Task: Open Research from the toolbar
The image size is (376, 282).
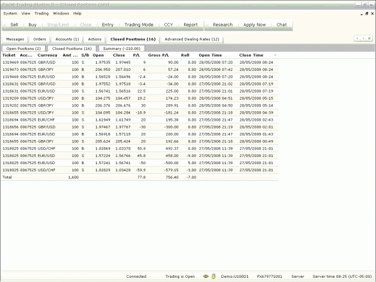Action: [x=223, y=25]
